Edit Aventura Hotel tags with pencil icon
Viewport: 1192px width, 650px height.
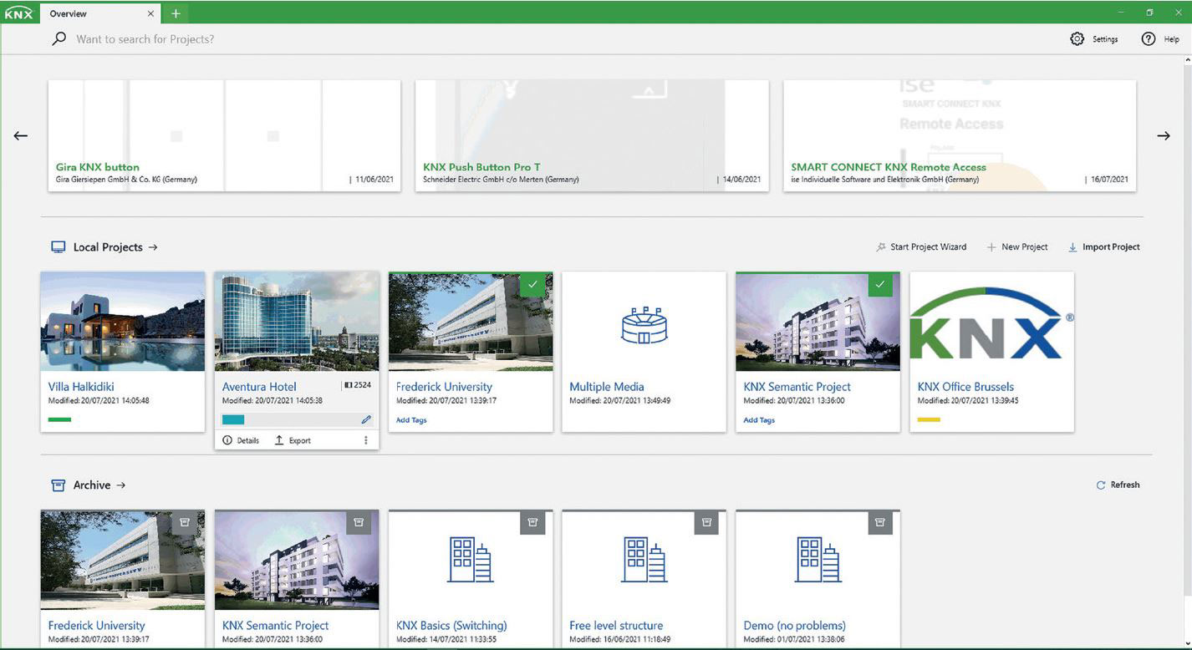pyautogui.click(x=366, y=419)
